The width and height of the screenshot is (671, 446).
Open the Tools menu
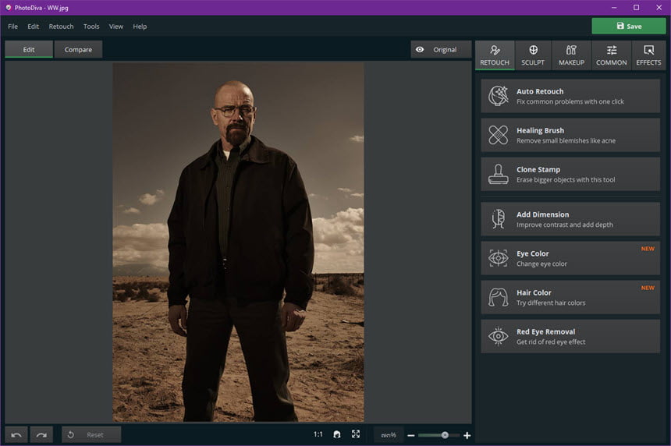pos(91,27)
